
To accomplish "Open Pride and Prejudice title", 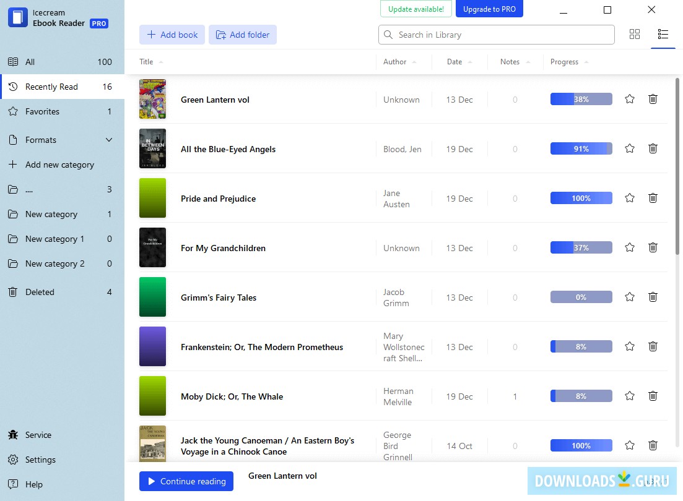I will pos(218,199).
